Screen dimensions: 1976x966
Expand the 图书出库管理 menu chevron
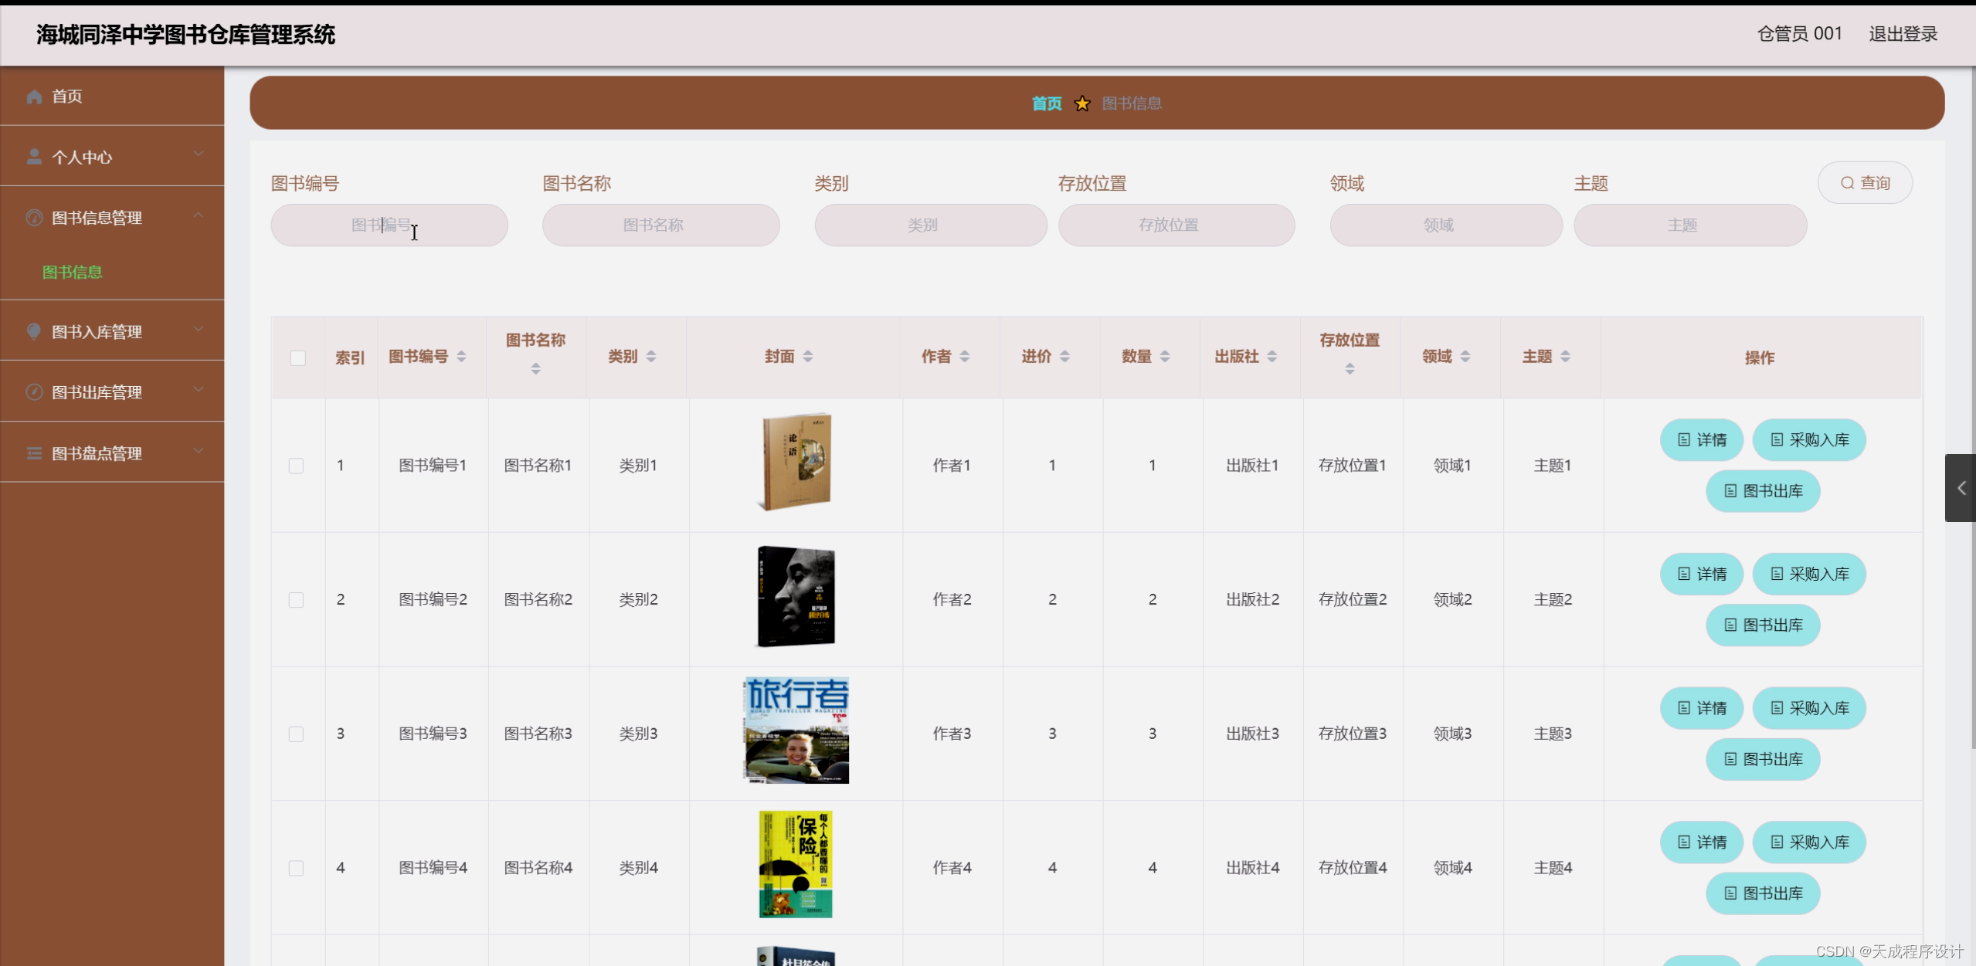click(x=199, y=390)
